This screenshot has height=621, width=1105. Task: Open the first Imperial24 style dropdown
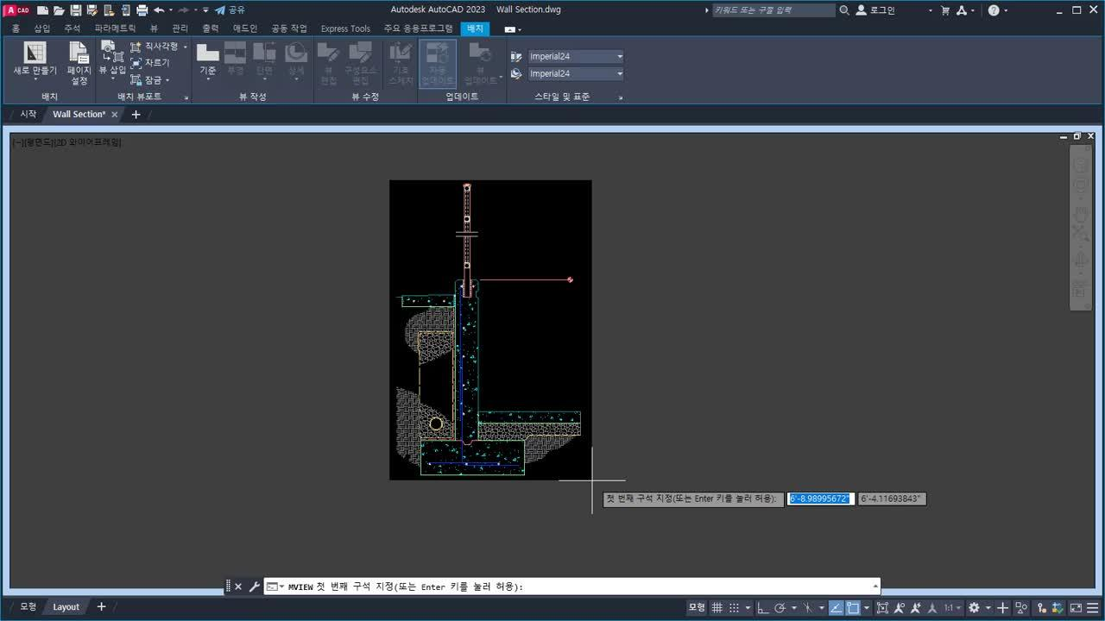coord(577,56)
